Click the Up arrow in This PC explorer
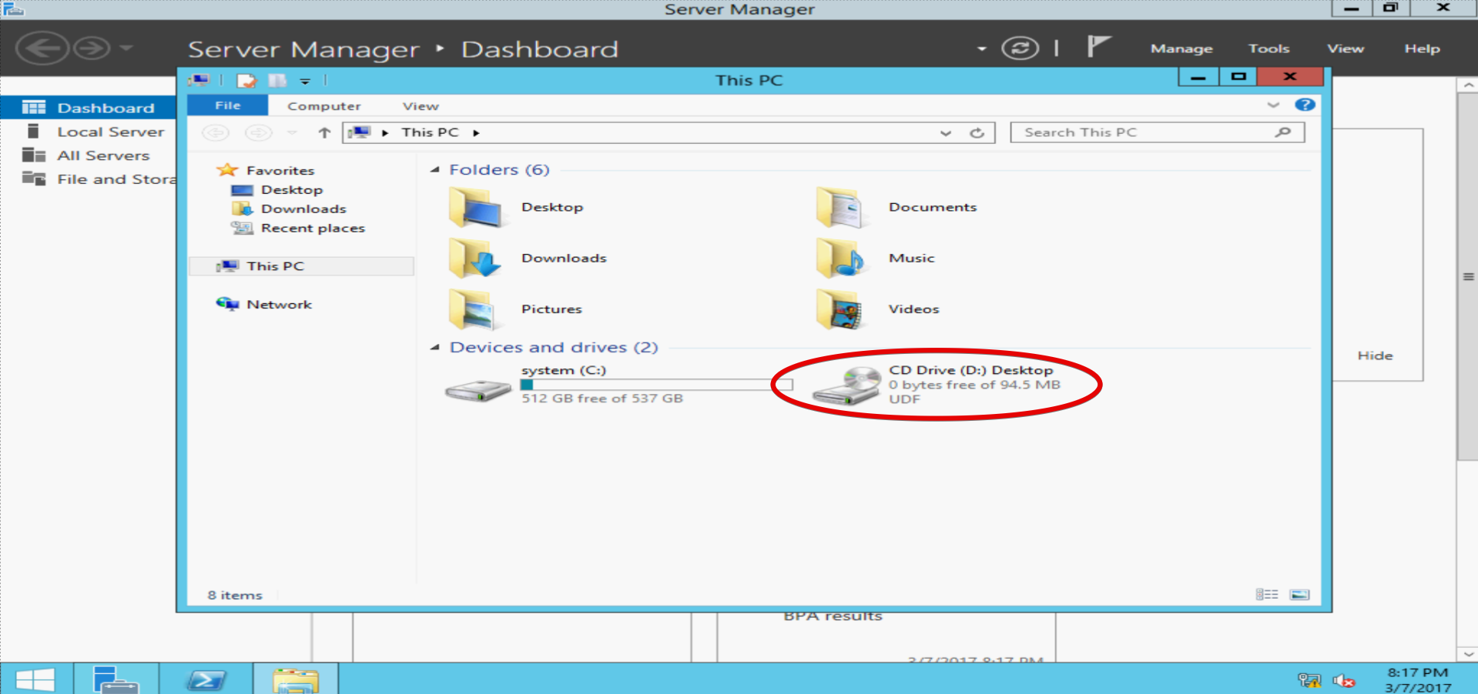The image size is (1478, 694). [324, 133]
